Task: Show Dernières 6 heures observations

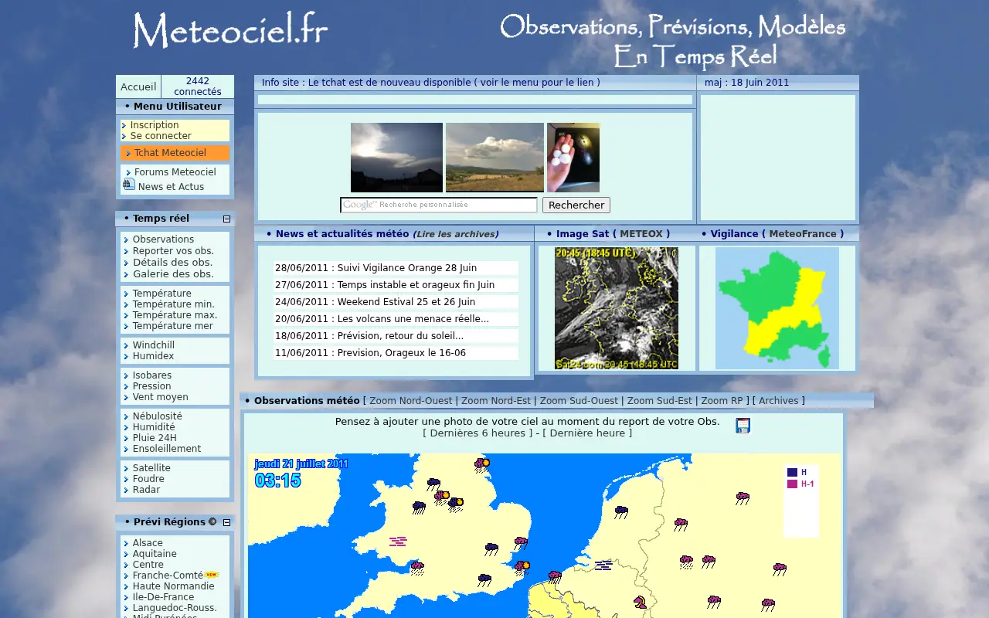Action: point(478,433)
